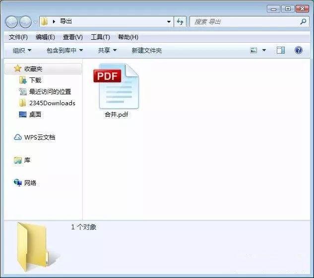
Task: Click the 合并.pdf file name
Action: (x=117, y=115)
